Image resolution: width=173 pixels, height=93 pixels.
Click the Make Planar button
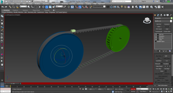coord(159,66)
